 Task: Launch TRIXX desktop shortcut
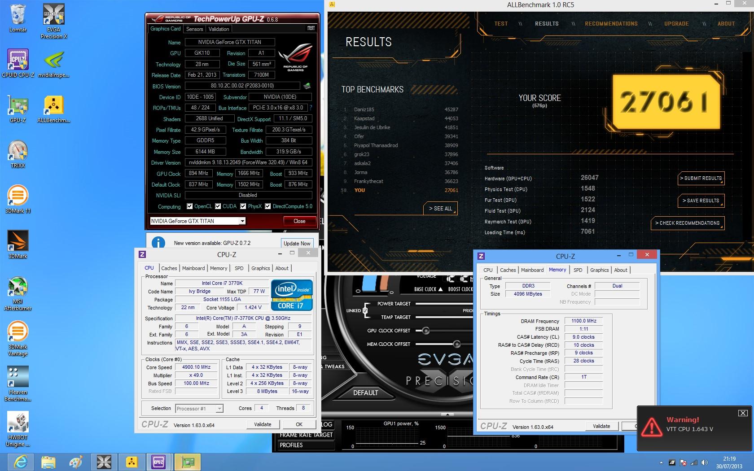pos(18,154)
